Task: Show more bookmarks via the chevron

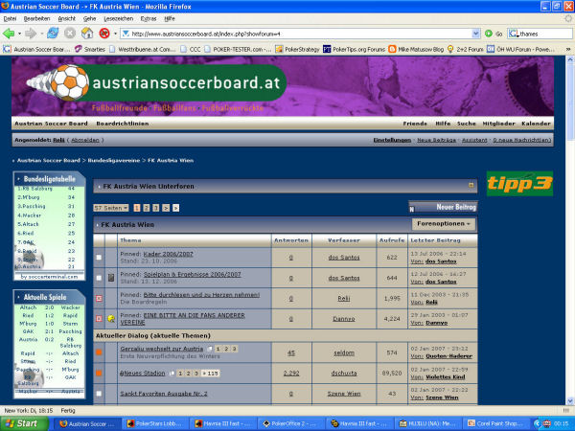Action: (x=568, y=49)
